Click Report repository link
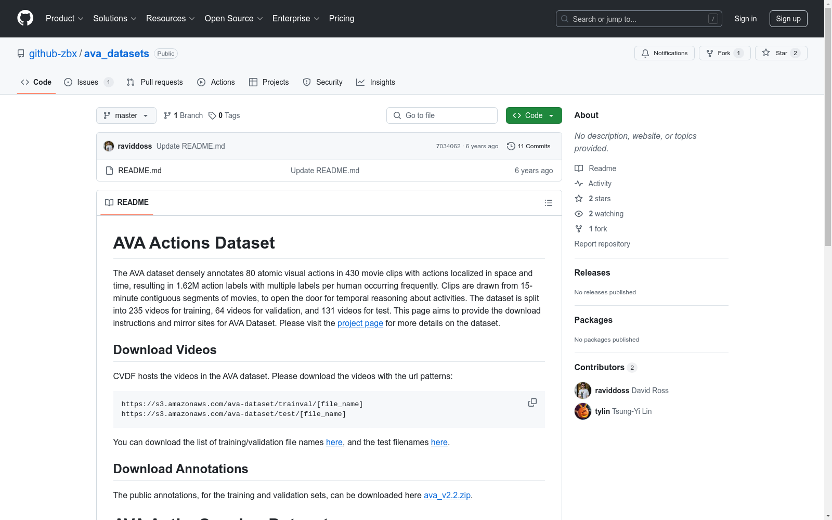Viewport: 832px width, 520px height. pos(602,244)
